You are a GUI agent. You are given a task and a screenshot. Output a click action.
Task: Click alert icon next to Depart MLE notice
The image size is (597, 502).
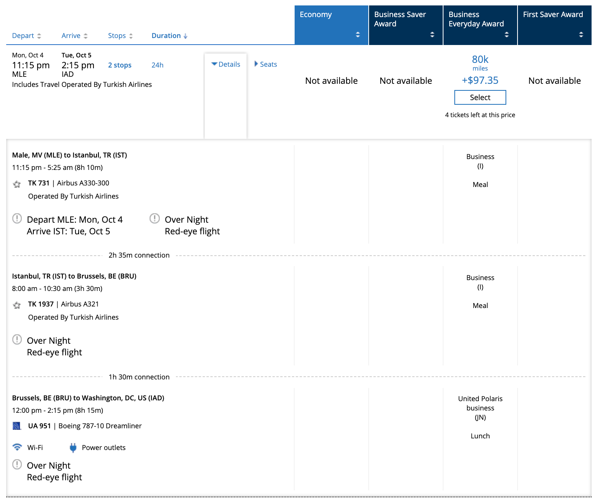(17, 218)
